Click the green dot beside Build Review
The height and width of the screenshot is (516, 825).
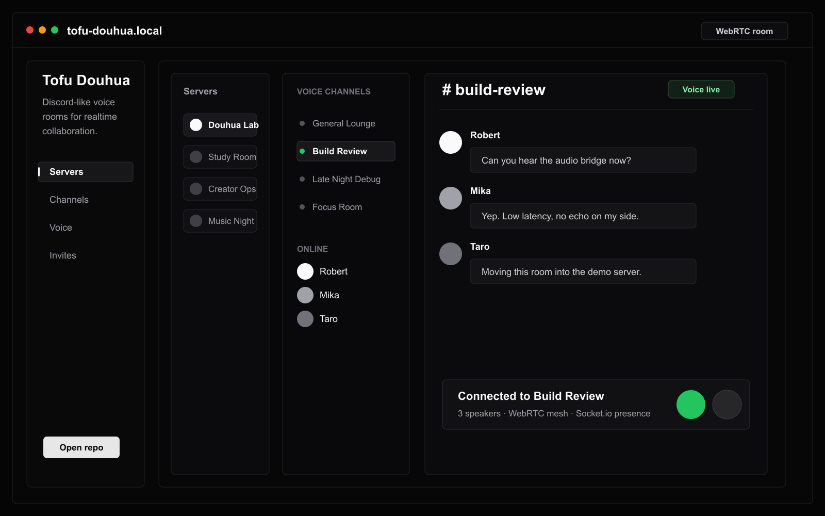302,151
